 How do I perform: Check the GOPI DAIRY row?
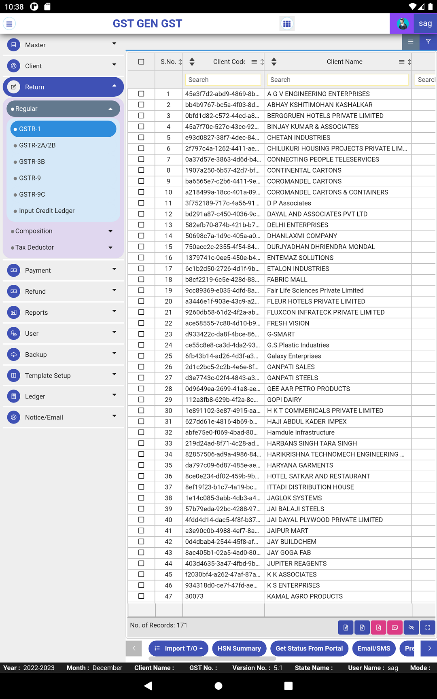141,400
